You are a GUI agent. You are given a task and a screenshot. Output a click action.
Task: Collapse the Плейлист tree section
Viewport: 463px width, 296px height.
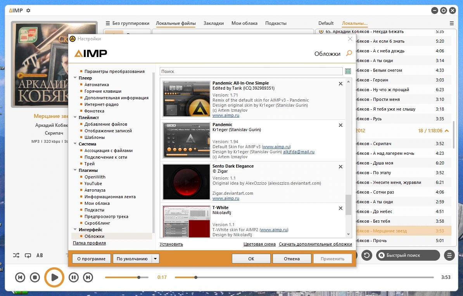coord(75,117)
